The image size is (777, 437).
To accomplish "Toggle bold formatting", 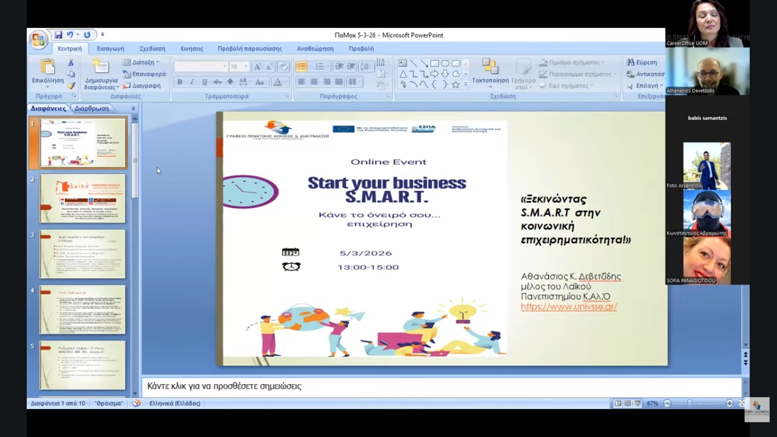I will click(x=180, y=82).
